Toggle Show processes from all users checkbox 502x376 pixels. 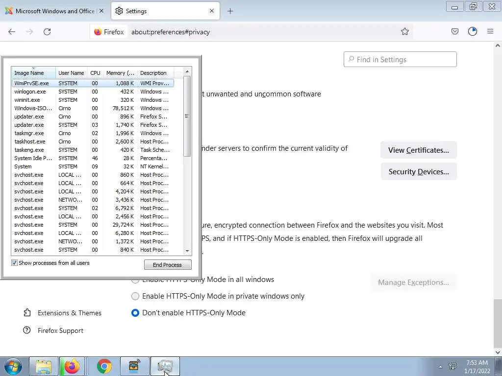tap(14, 263)
